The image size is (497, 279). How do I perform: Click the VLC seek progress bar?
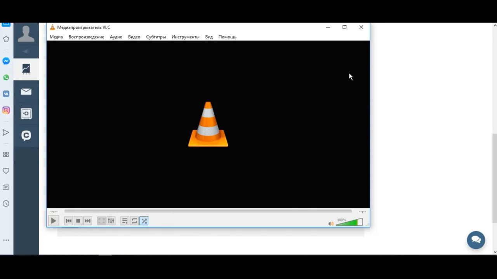click(208, 211)
